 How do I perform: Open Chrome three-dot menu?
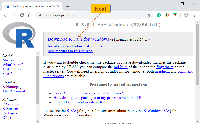tap(194, 15)
